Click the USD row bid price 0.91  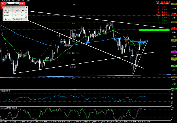(x=16, y=13)
